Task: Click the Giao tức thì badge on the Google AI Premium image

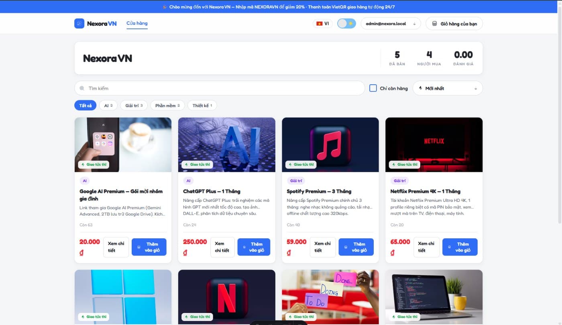Action: coord(94,165)
